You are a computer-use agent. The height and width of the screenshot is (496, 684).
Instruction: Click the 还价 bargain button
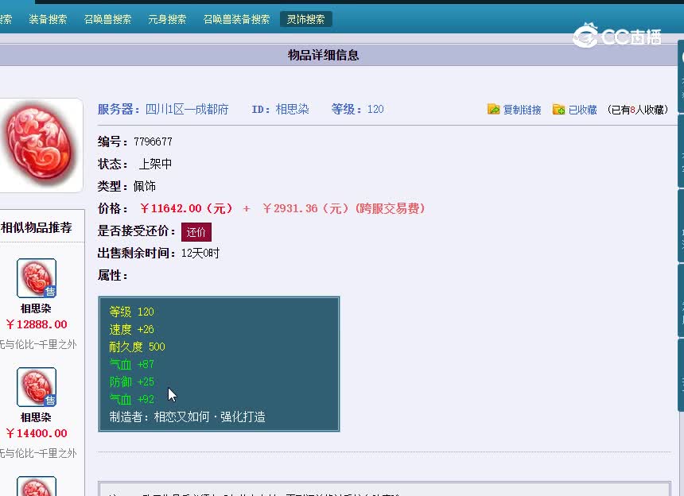coord(196,232)
